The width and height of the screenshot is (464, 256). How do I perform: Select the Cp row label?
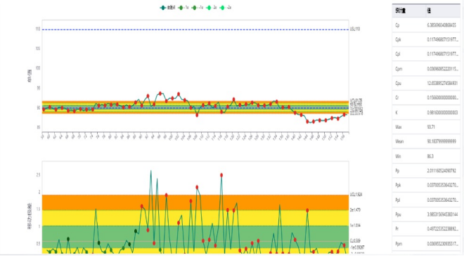tap(397, 25)
